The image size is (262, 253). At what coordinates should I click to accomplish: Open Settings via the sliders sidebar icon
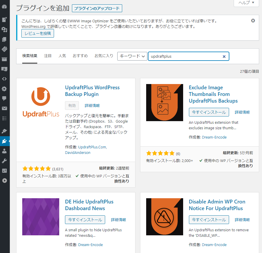click(x=4, y=171)
